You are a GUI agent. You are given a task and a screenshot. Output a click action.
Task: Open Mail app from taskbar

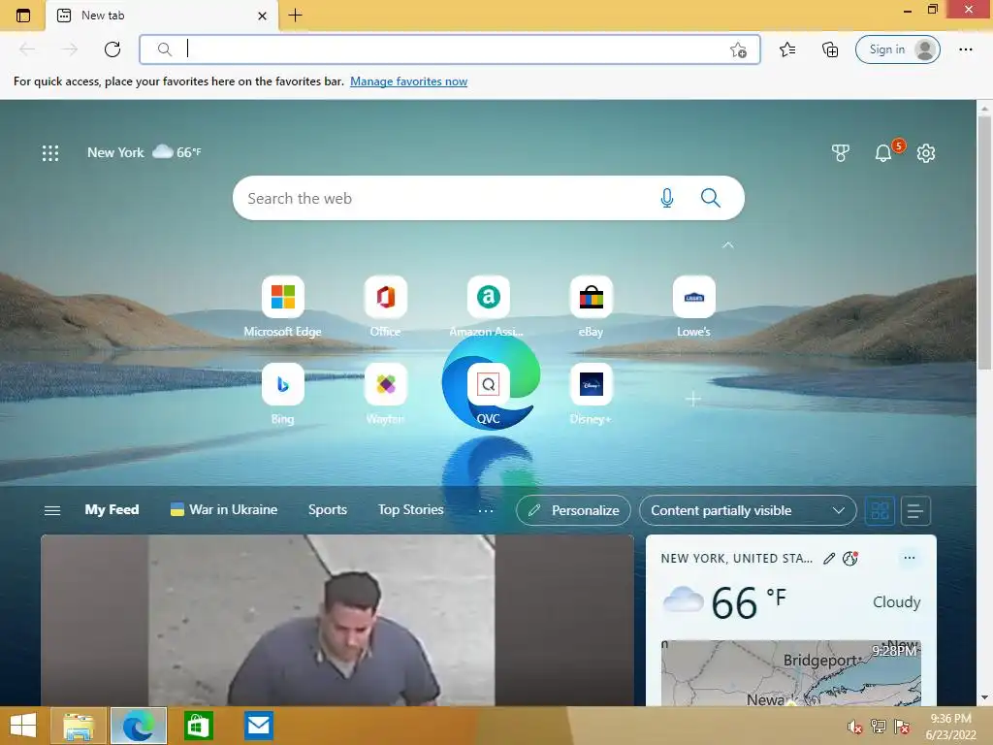pos(258,726)
